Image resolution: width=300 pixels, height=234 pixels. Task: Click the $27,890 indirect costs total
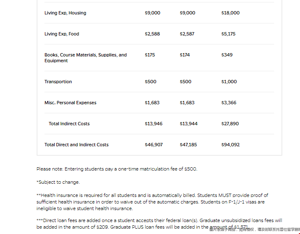click(230, 124)
